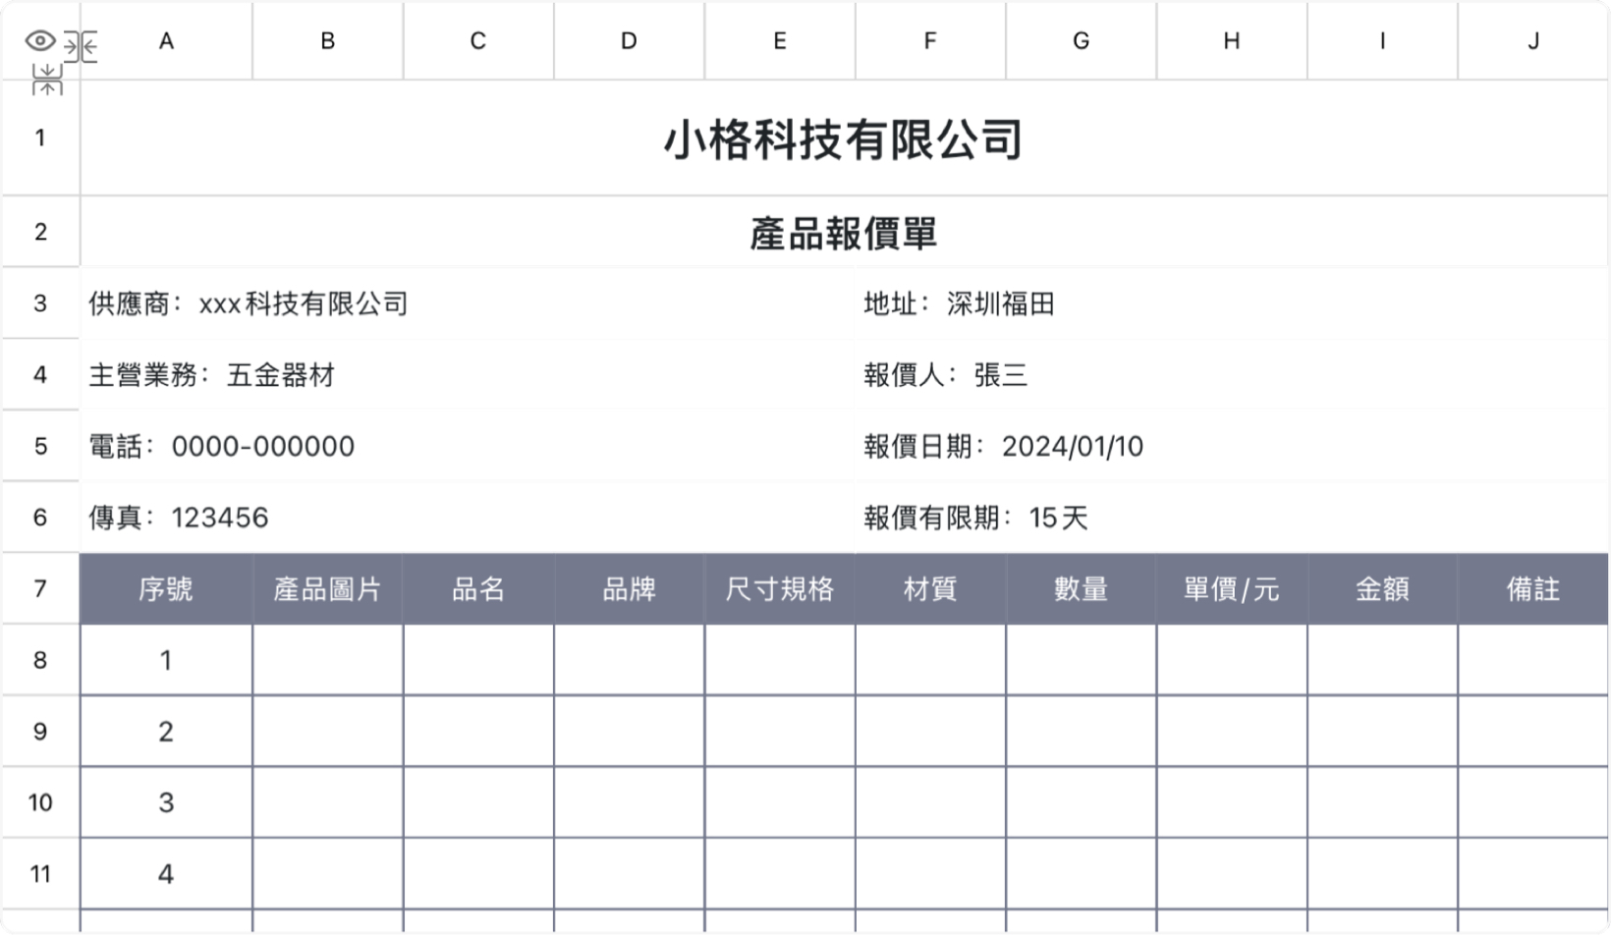This screenshot has width=1611, height=935.
Task: Click the 品牌 table header cell
Action: pos(629,588)
